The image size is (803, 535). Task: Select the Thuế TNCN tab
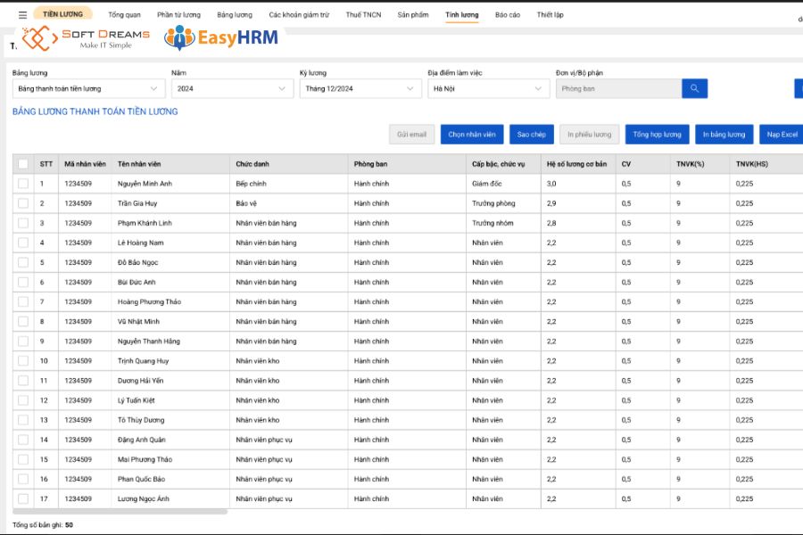click(363, 14)
